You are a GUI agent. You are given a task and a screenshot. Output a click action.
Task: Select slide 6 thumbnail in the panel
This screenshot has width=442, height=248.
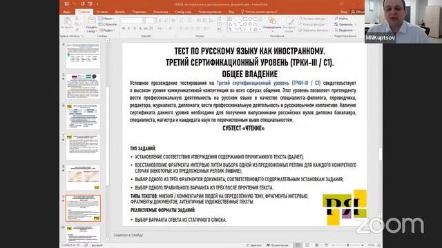[83, 116]
